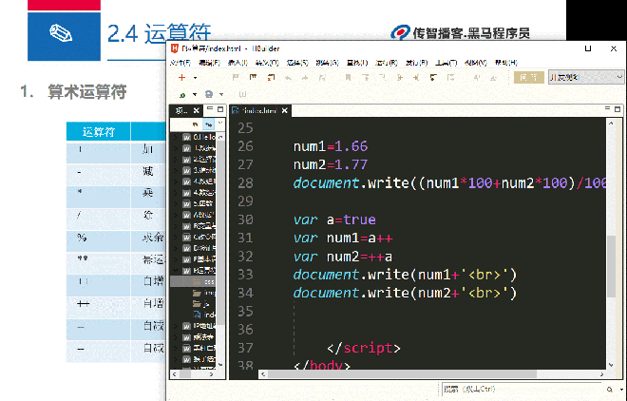Click the editor vertical scrollbar thumb
The image size is (627, 401).
click(x=613, y=266)
